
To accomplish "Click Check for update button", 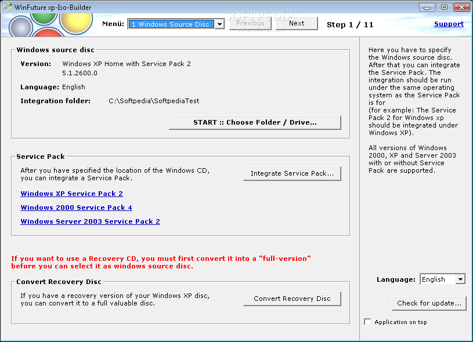I will pyautogui.click(x=429, y=303).
